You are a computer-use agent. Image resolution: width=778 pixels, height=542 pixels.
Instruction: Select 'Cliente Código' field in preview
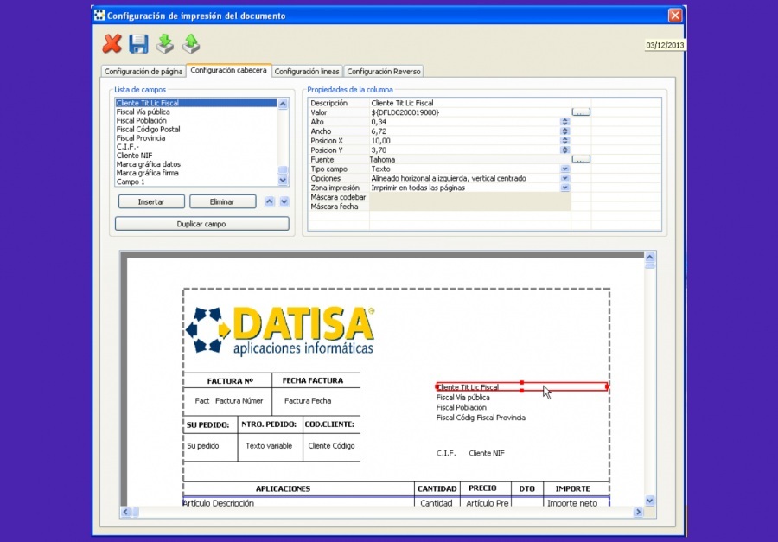[x=331, y=446]
